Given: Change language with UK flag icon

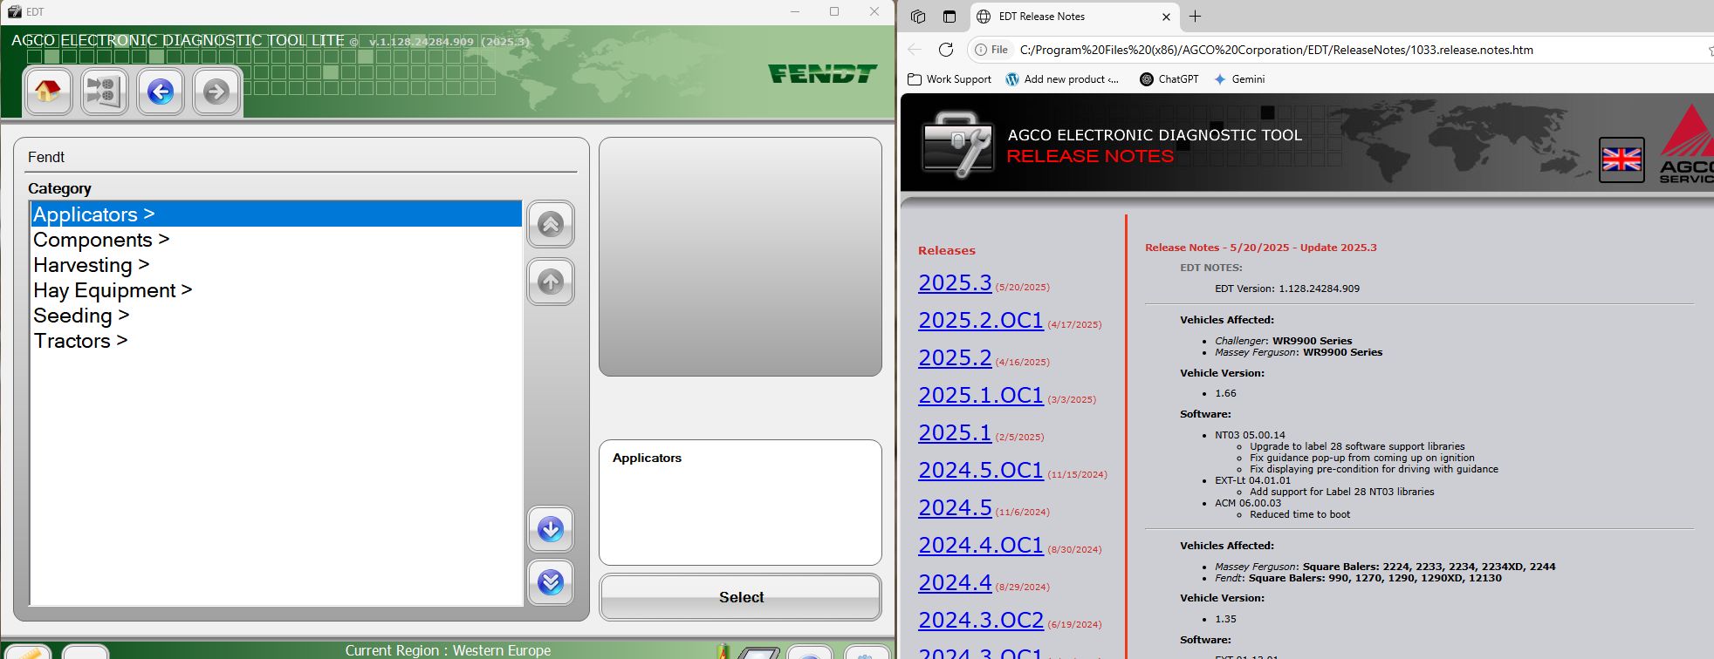Looking at the screenshot, I should 1621,160.
